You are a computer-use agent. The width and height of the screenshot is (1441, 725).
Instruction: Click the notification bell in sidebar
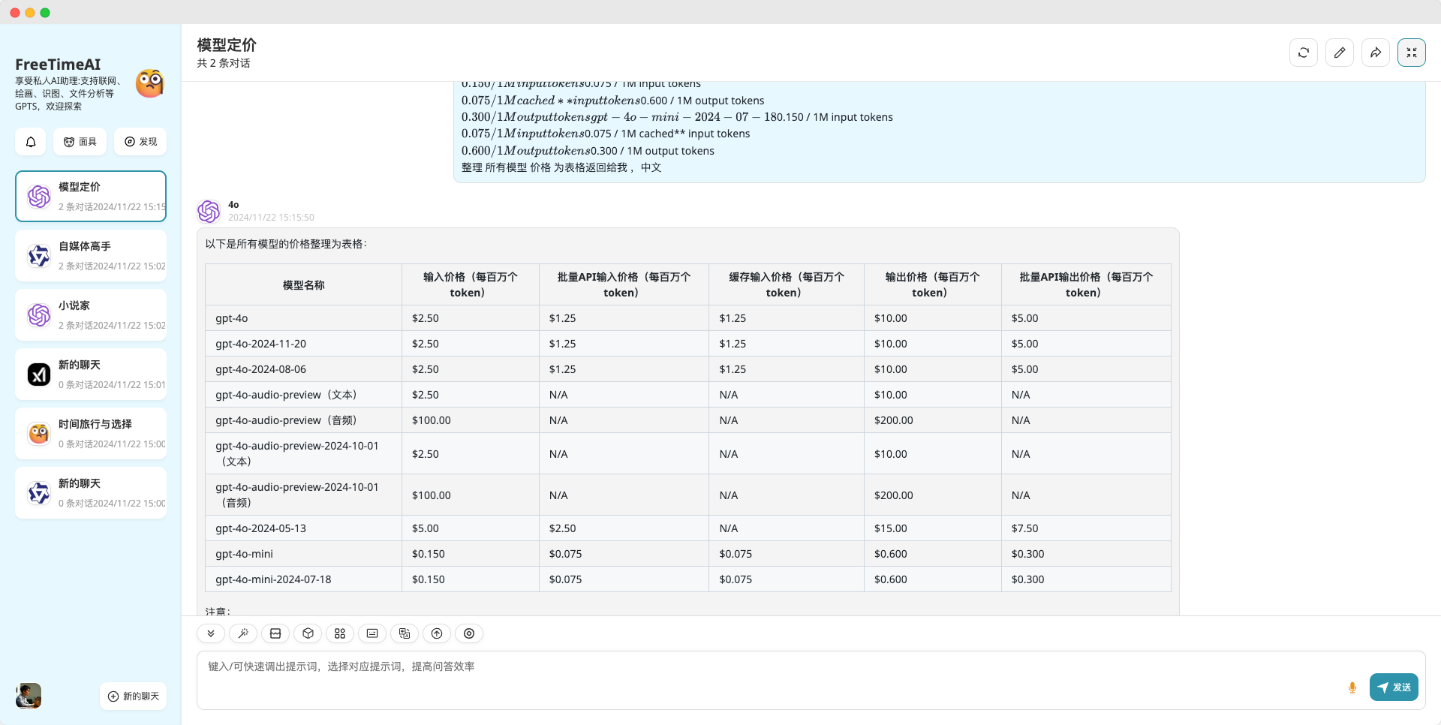[31, 142]
